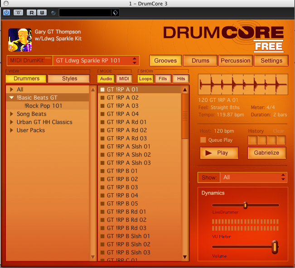Viewport: 295px width, 268px height.
Task: Click the icon beside GT !RP B Rd 03
Action: [x=102, y=228]
